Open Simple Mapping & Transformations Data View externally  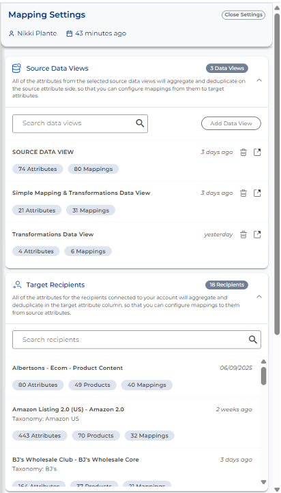click(257, 193)
